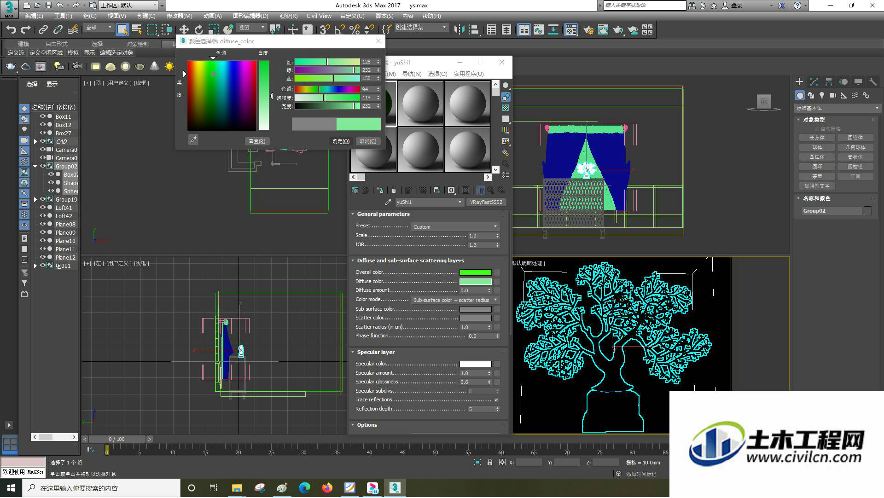The height and width of the screenshot is (498, 884).
Task: Open the Render Setup icon
Action: coord(588,30)
